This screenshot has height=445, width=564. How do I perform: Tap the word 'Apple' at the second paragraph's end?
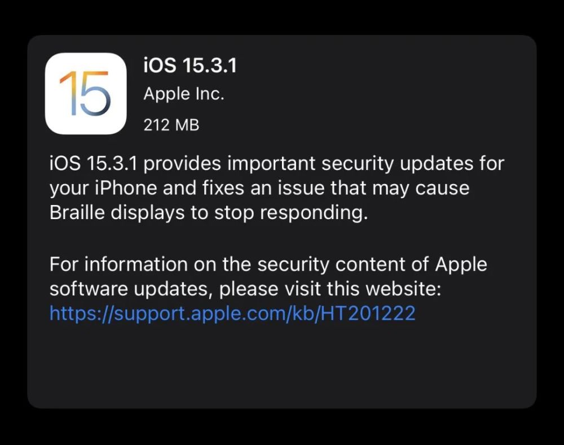[461, 265]
